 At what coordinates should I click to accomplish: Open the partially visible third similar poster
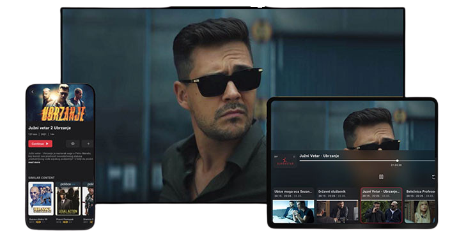coord(88,198)
